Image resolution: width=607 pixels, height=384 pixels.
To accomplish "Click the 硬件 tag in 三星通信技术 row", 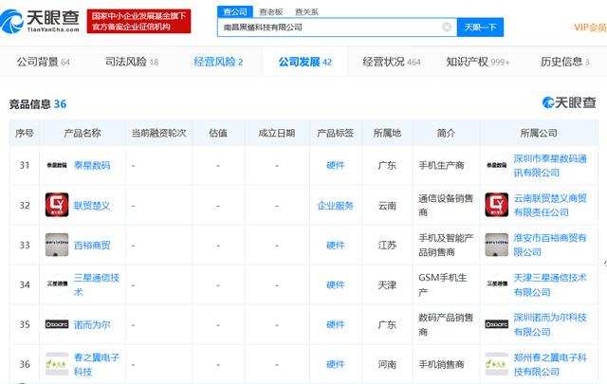I will click(x=335, y=284).
